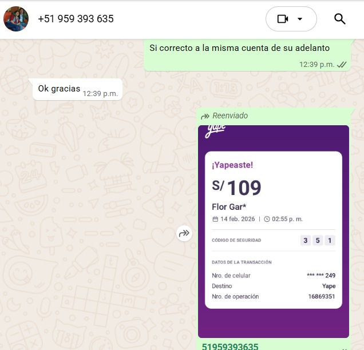
Task: Click the operation number 16869351
Action: pyautogui.click(x=322, y=296)
